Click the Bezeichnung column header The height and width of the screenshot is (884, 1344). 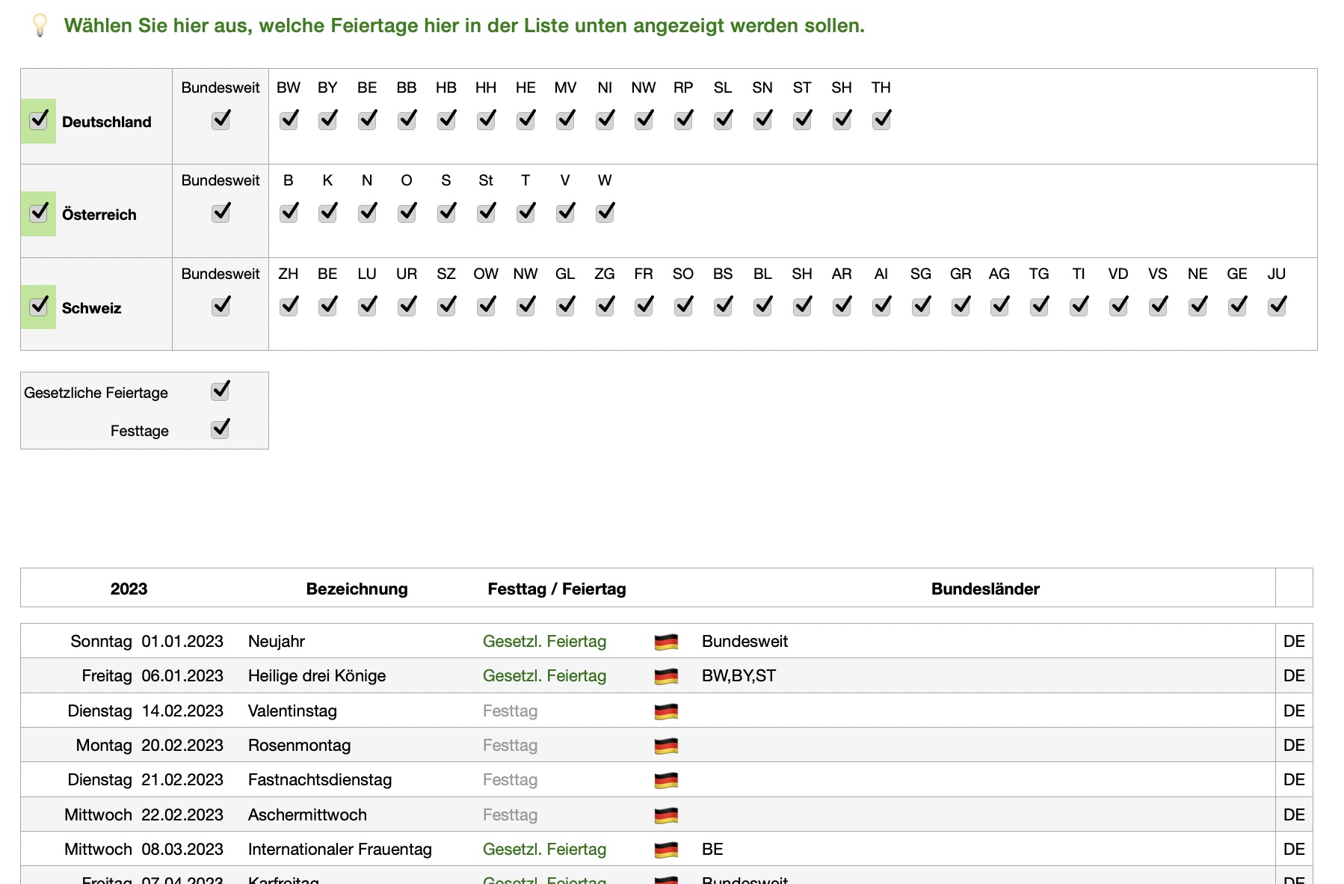pyautogui.click(x=357, y=589)
